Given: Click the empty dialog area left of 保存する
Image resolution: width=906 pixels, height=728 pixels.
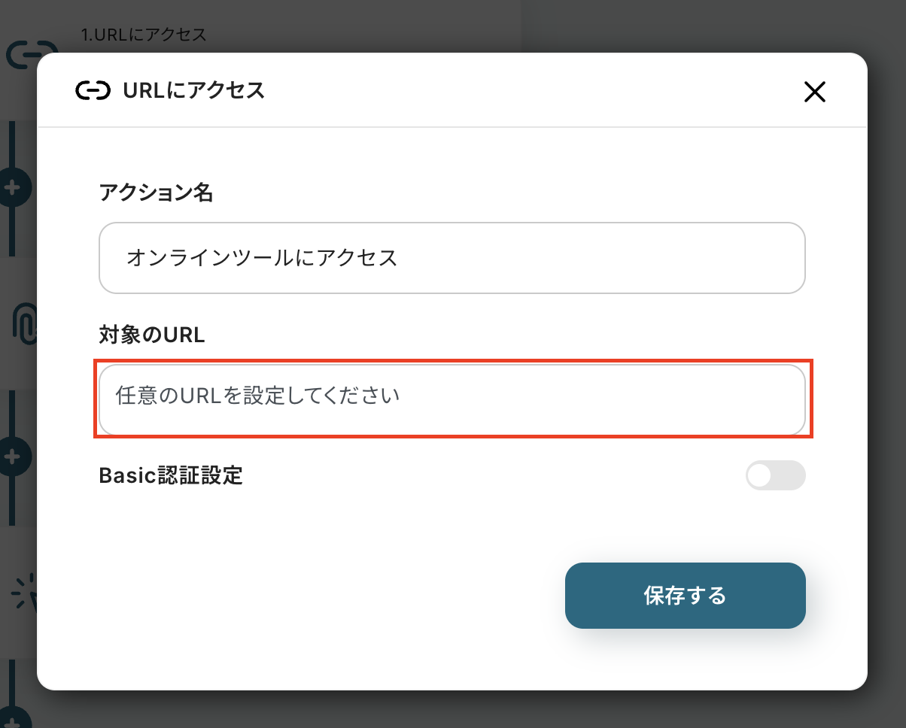Looking at the screenshot, I should (x=301, y=596).
